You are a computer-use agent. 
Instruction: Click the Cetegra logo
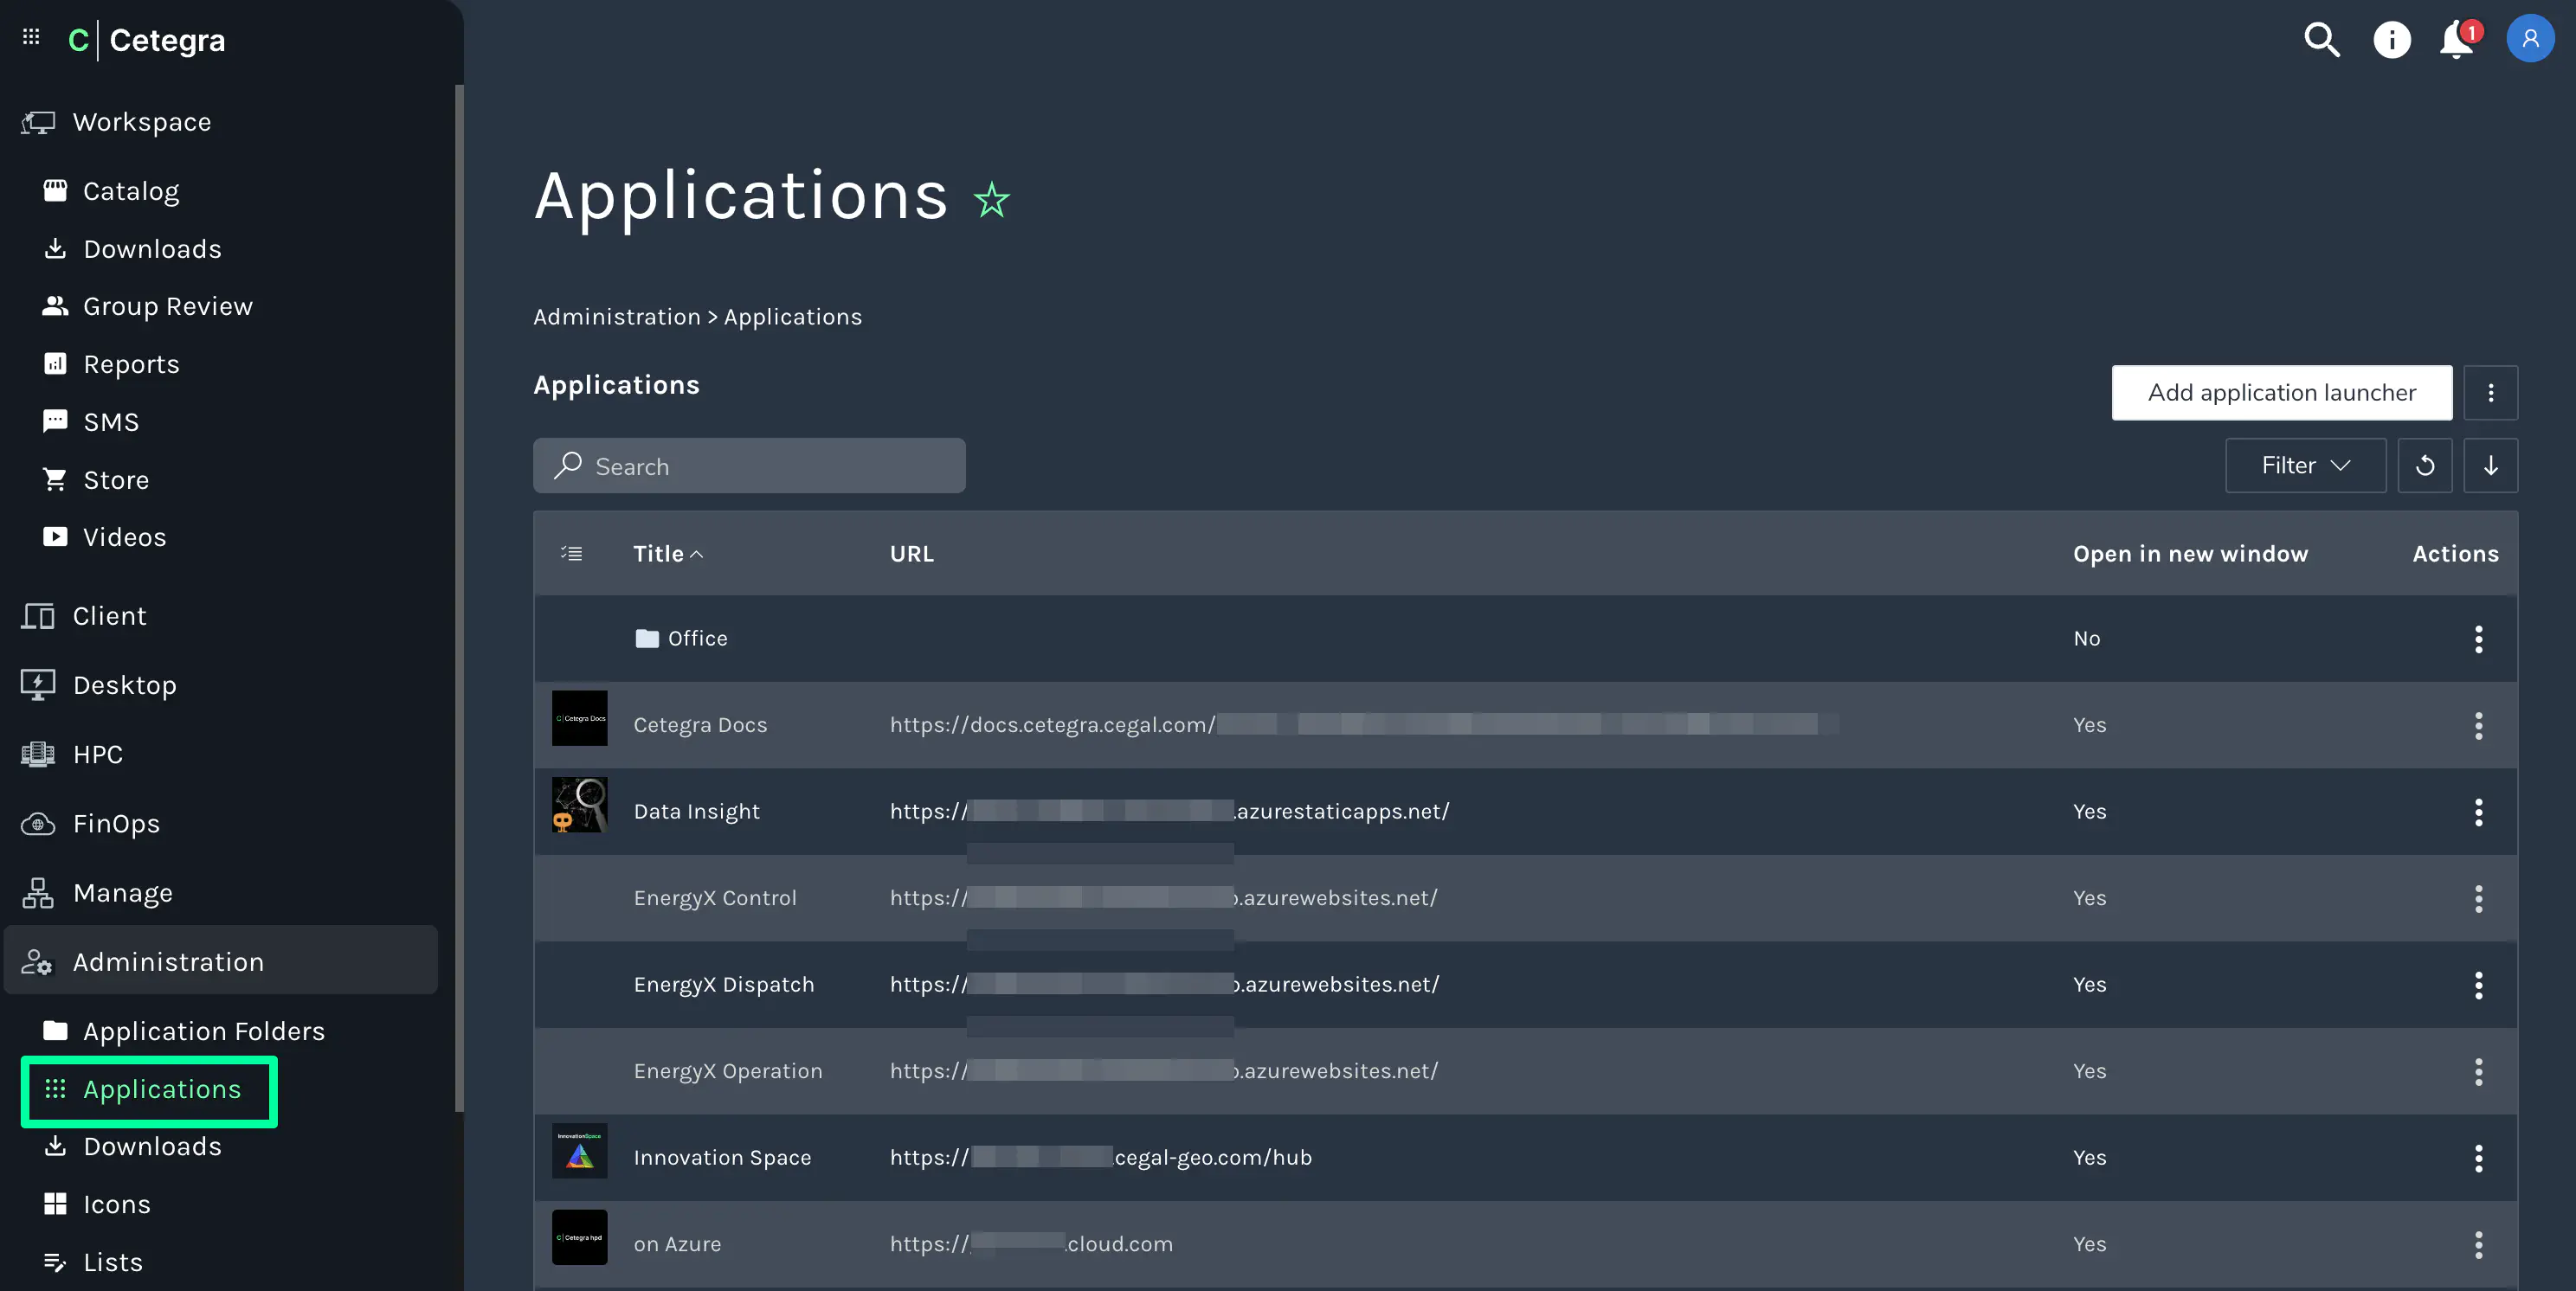click(146, 40)
